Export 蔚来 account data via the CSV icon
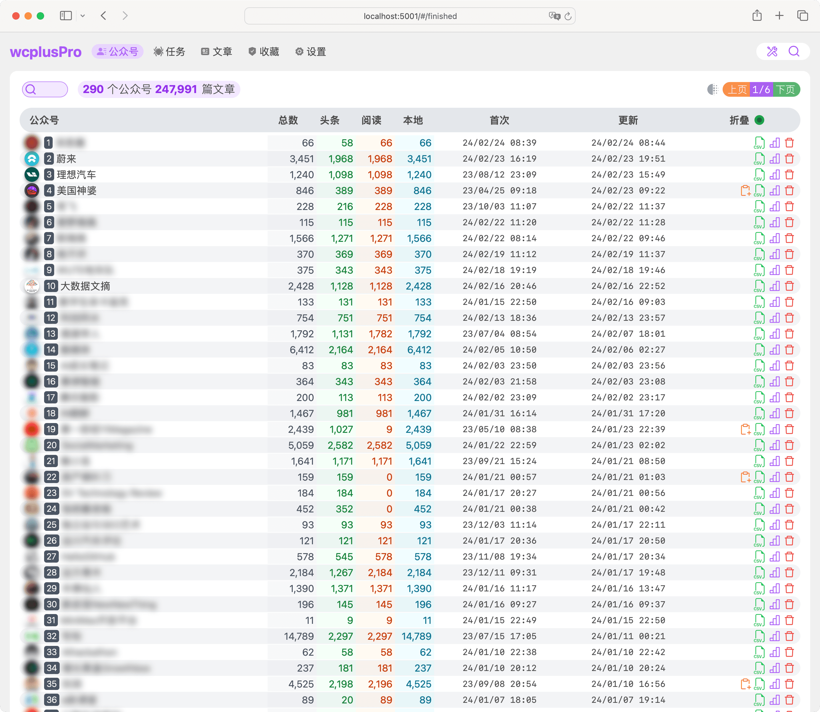Viewport: 820px width, 712px height. (759, 159)
